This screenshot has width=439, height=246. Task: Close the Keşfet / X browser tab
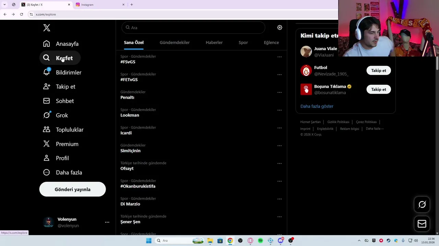[69, 4]
